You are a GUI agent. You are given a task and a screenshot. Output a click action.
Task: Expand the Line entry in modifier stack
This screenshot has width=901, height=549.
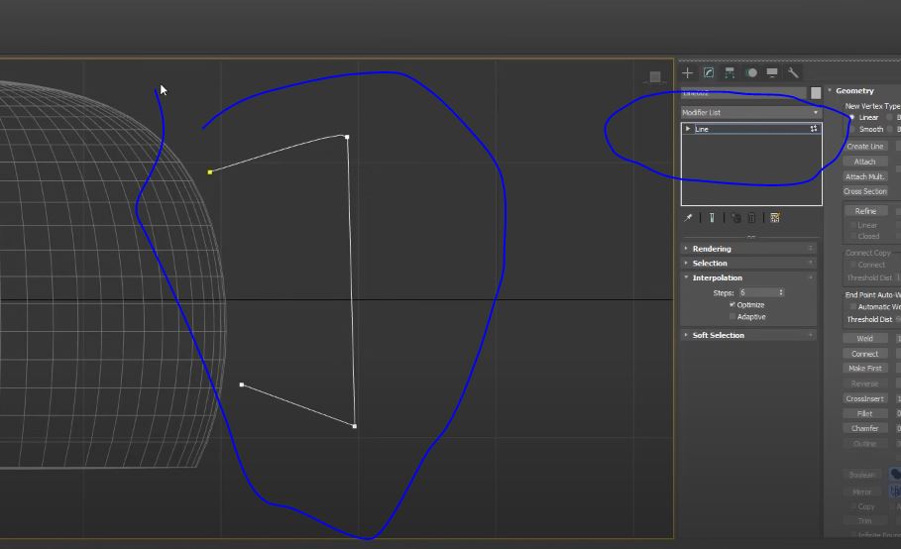click(687, 129)
